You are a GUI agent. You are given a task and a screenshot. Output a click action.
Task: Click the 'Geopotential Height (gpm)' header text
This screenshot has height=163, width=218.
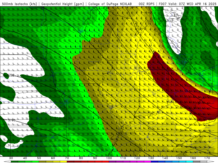(63, 4)
